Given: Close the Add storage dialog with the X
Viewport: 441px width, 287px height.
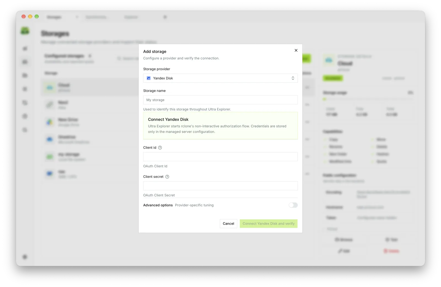Looking at the screenshot, I should point(296,50).
